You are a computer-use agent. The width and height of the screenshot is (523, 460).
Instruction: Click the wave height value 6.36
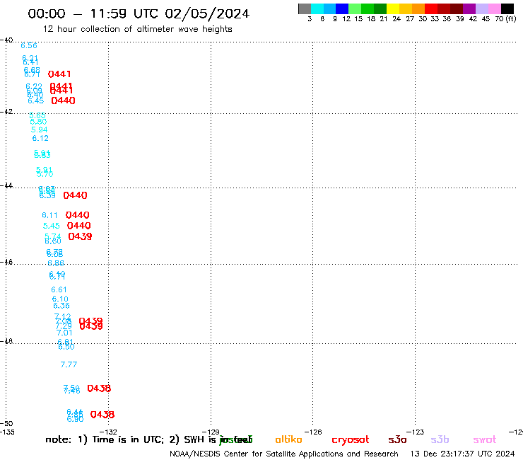[x=61, y=306]
